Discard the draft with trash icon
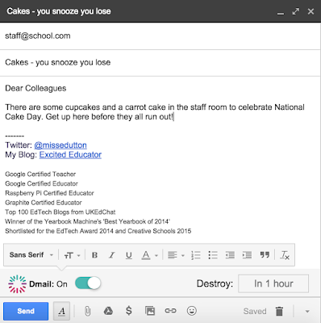321x323 pixels. tap(279, 311)
